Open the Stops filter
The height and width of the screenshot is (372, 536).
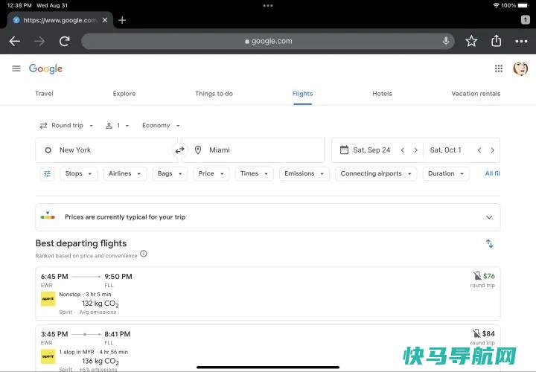point(79,173)
